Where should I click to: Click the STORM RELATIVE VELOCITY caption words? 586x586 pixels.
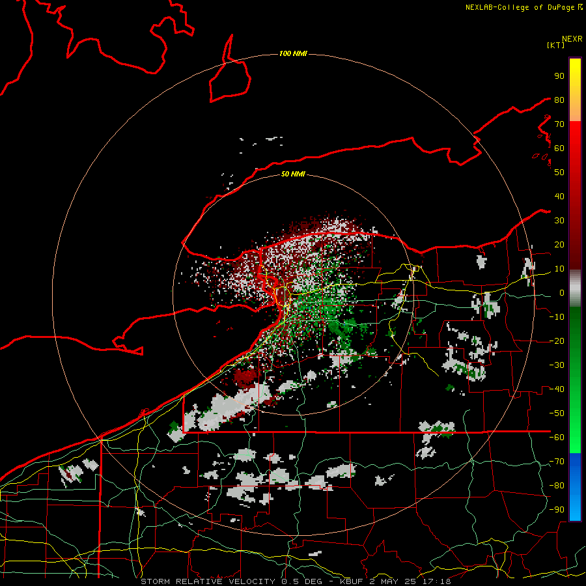208,581
